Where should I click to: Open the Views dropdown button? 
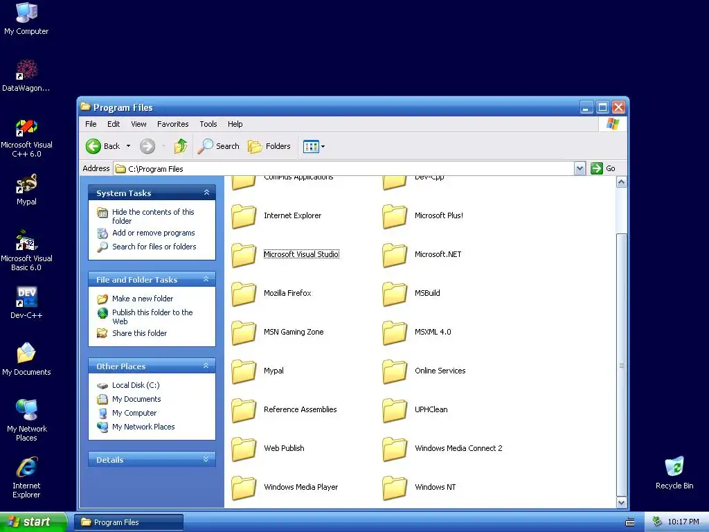point(314,147)
